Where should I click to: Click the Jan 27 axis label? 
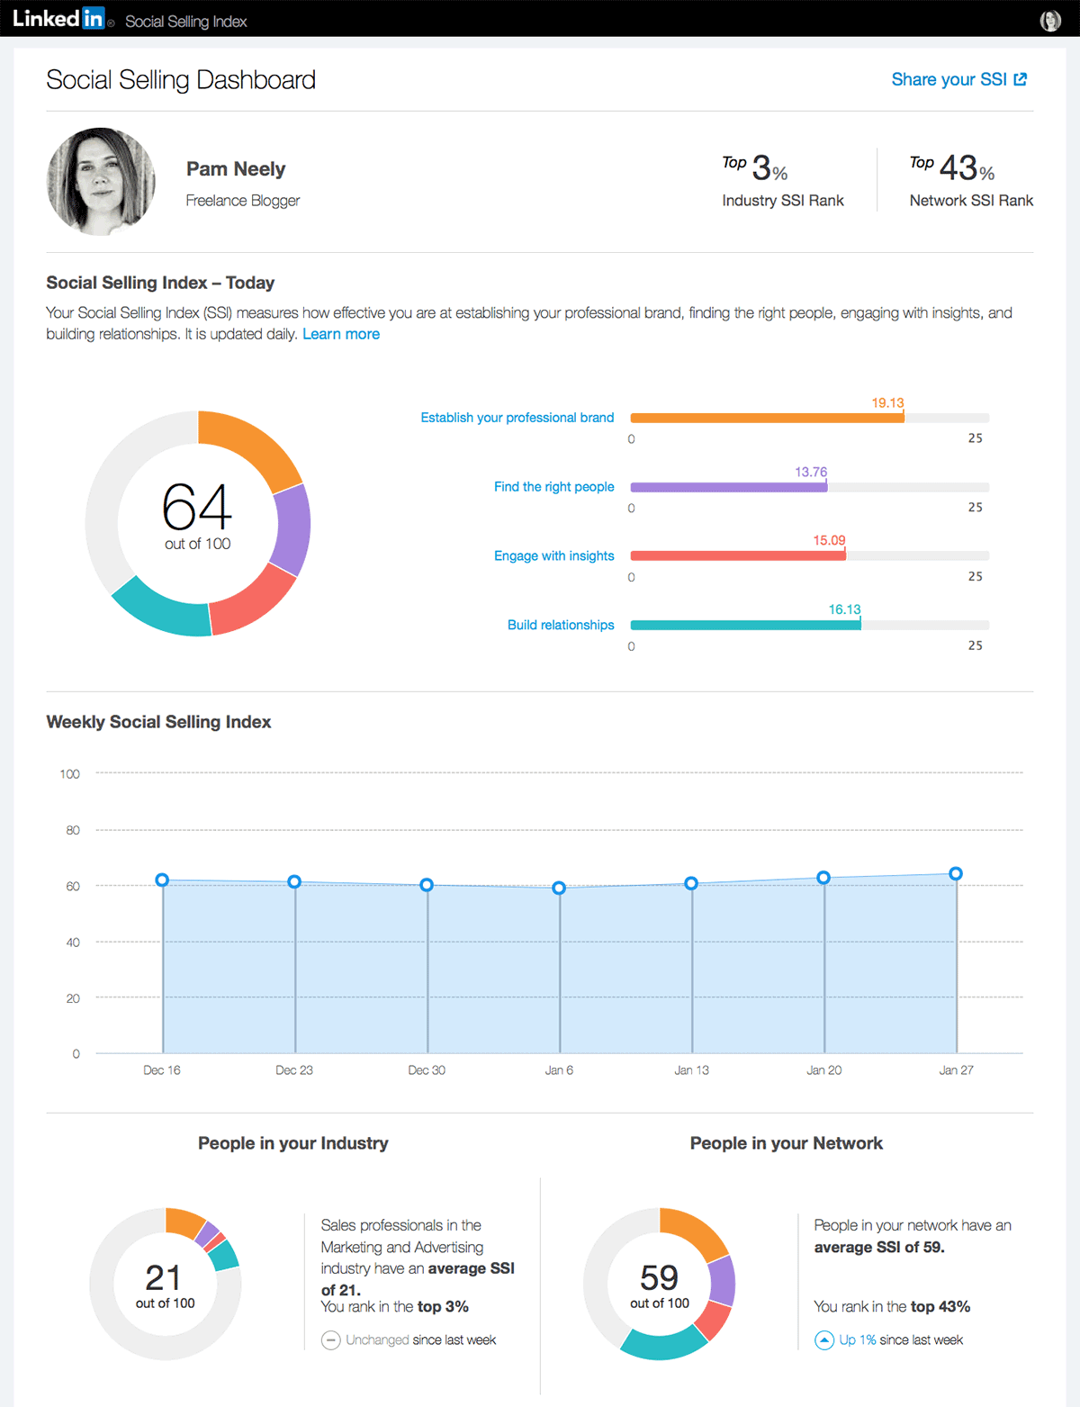(x=956, y=1070)
